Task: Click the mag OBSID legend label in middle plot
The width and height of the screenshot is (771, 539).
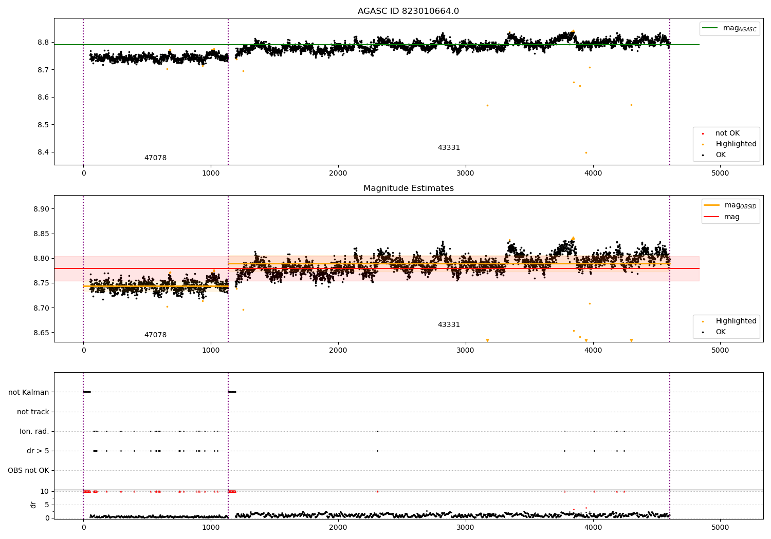Action: coord(740,205)
